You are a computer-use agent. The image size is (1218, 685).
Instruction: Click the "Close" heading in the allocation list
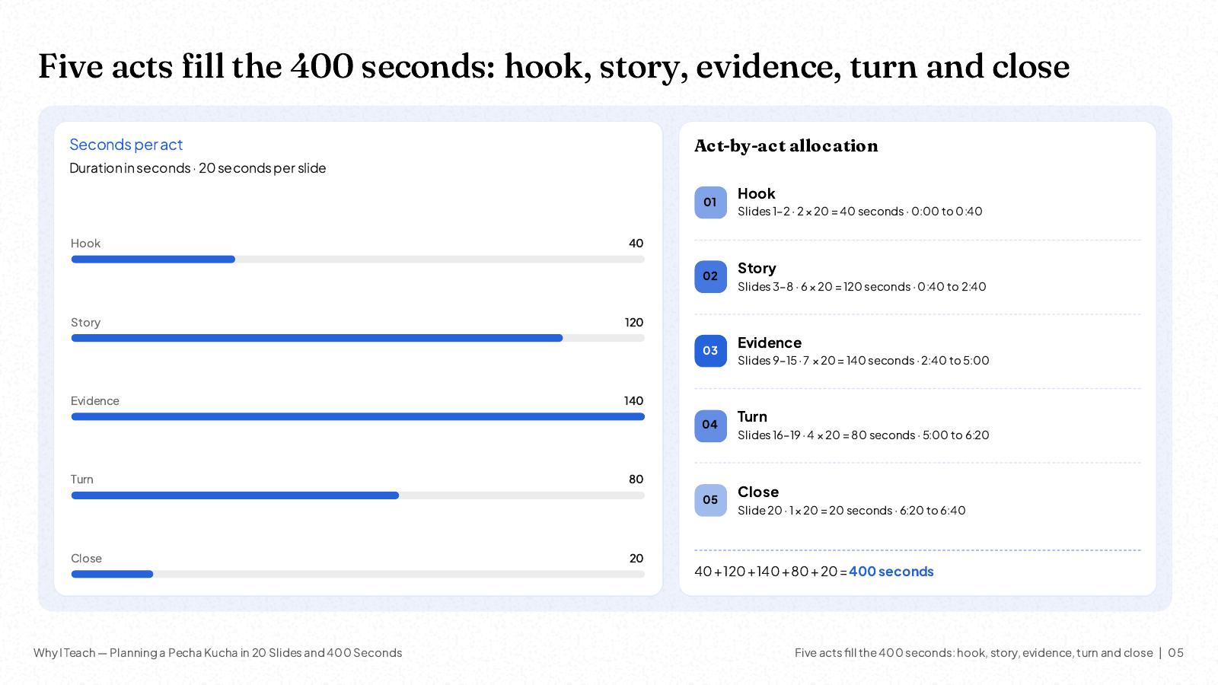(758, 492)
